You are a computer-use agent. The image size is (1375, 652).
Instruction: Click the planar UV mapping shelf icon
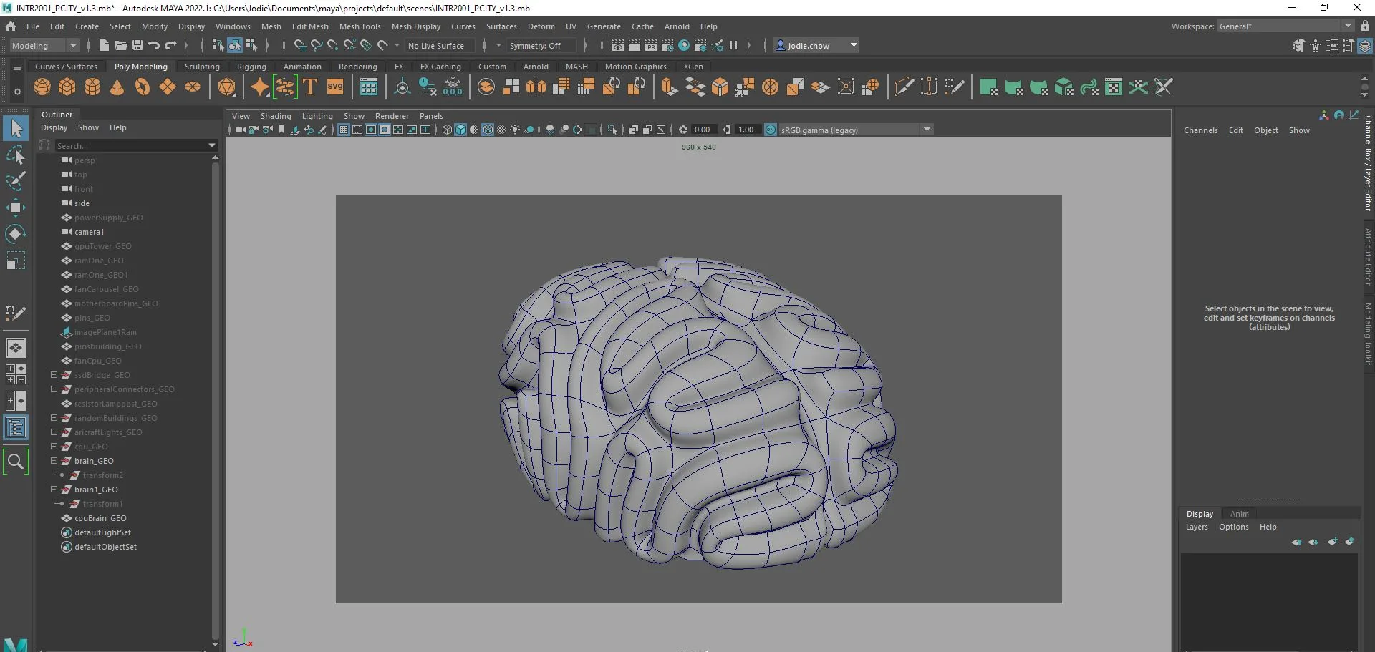tap(988, 87)
